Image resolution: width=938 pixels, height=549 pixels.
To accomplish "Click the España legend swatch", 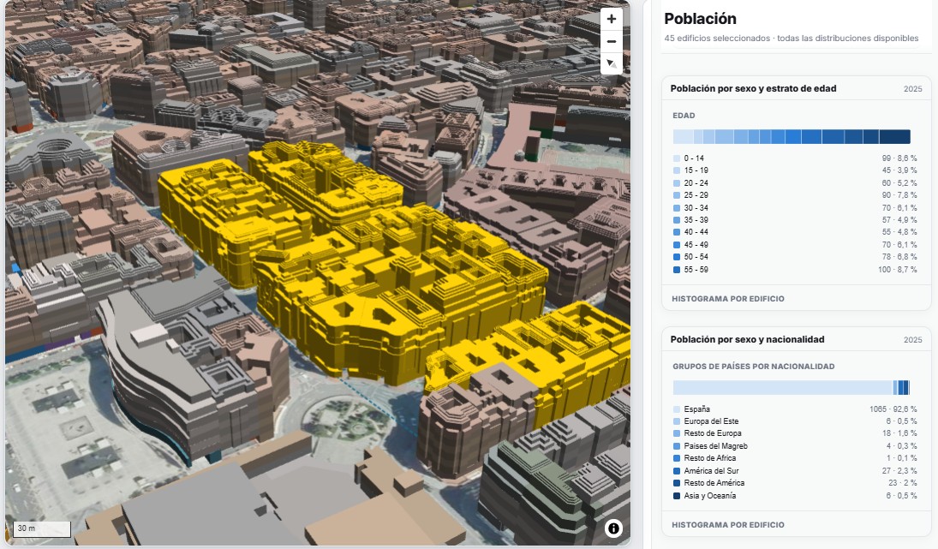I will [x=677, y=409].
